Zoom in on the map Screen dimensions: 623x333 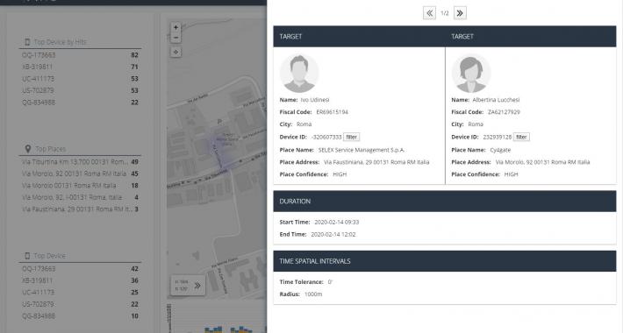tap(175, 27)
